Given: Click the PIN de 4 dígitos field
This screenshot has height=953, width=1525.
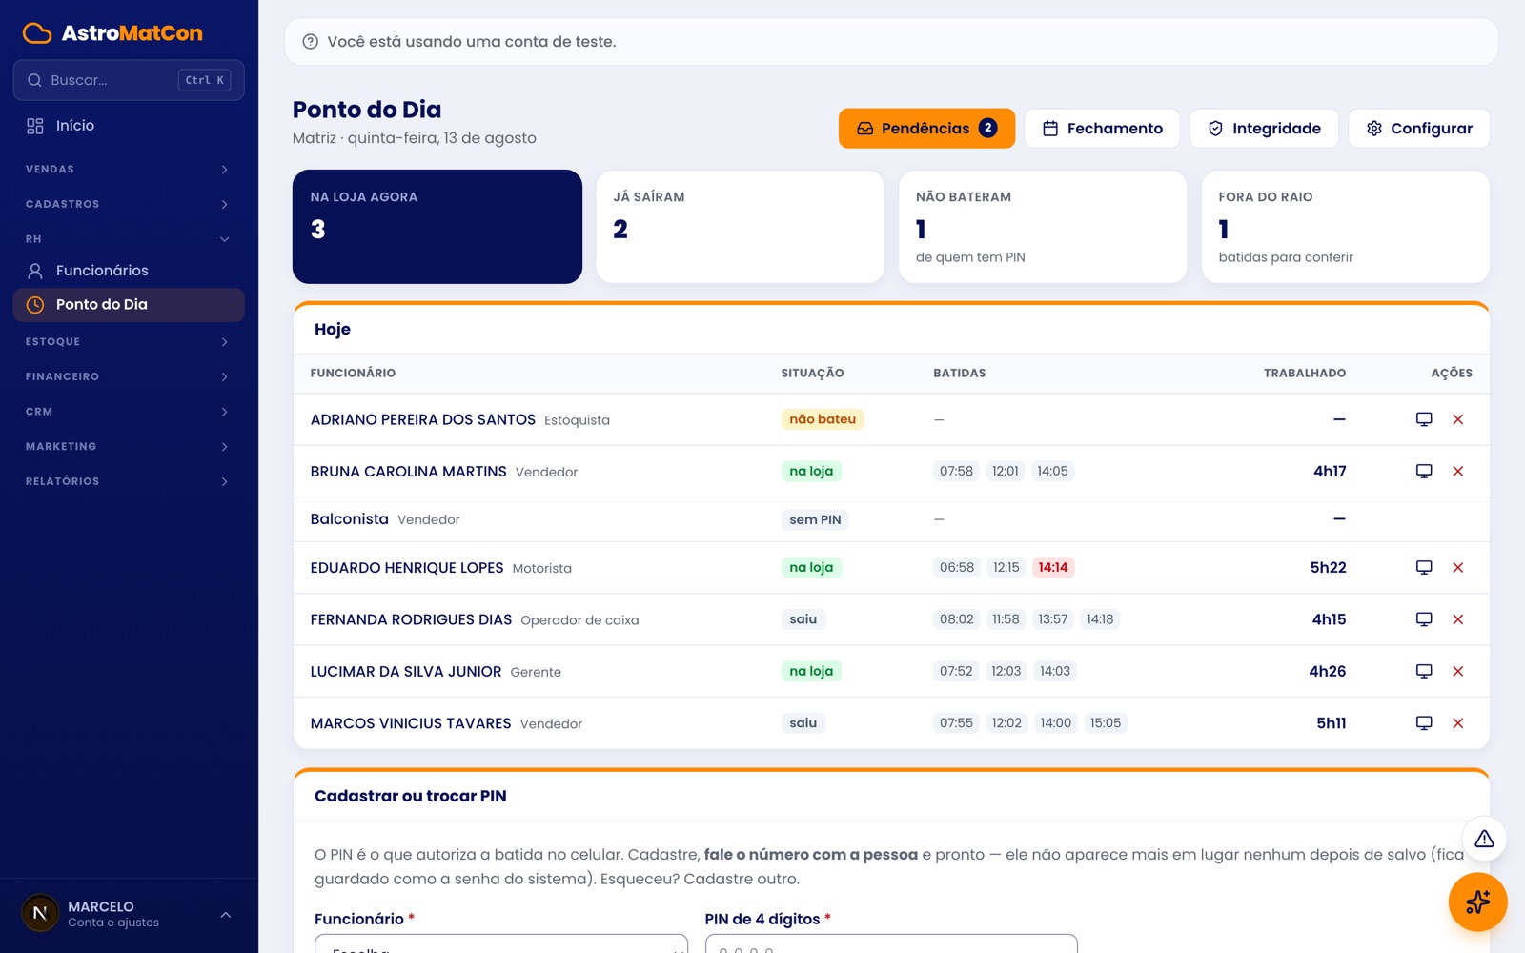Looking at the screenshot, I should [891, 943].
